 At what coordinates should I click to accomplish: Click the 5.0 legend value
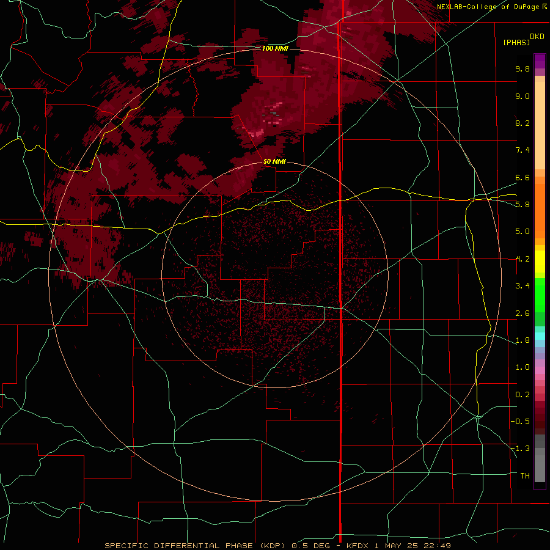(522, 232)
